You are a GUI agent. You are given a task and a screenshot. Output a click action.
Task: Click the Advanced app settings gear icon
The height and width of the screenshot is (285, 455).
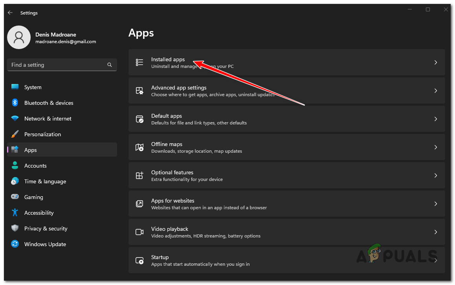pos(139,90)
